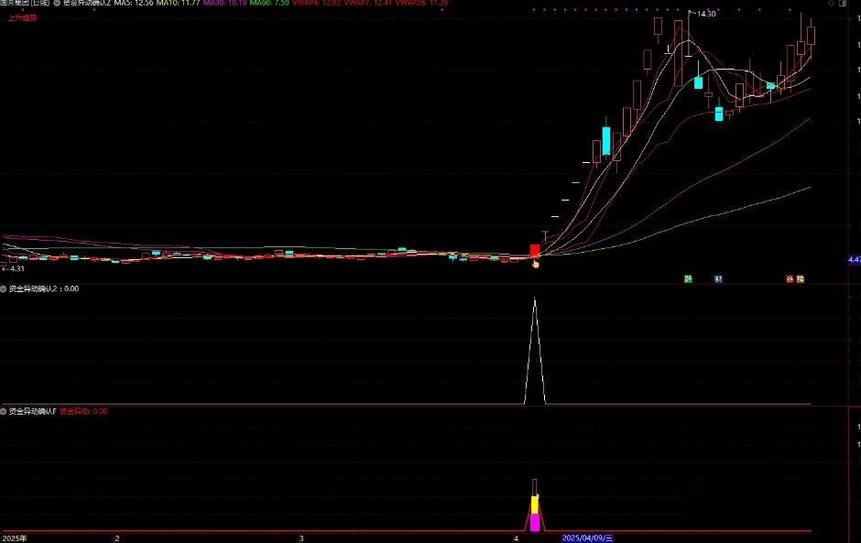Click gear icon of 资金异动确认F panel
Viewport: 861px width, 543px height.
4,411
